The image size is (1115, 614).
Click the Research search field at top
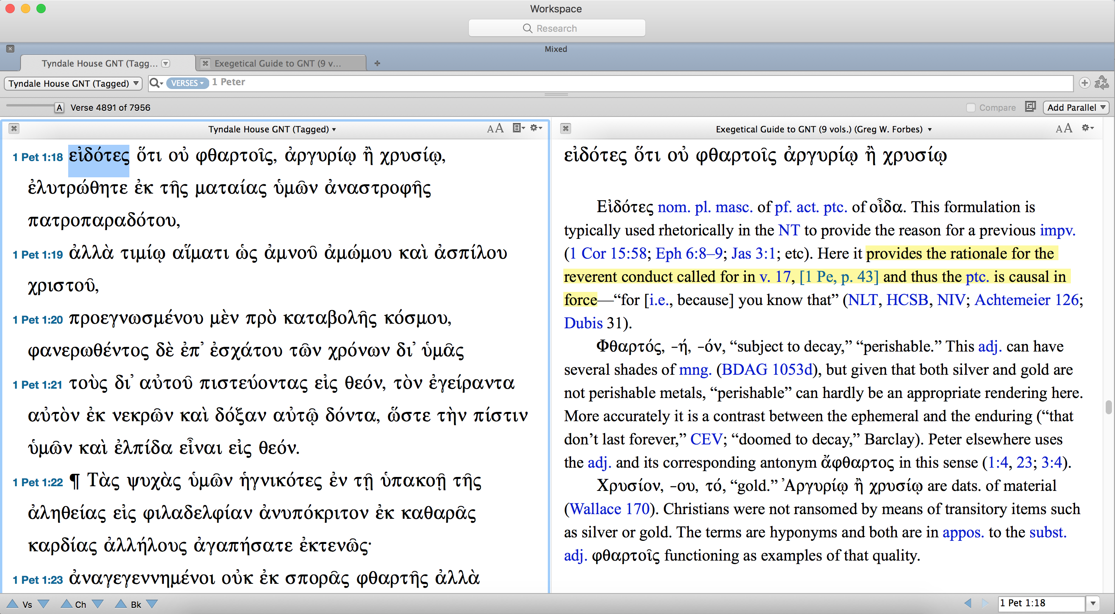coord(557,28)
